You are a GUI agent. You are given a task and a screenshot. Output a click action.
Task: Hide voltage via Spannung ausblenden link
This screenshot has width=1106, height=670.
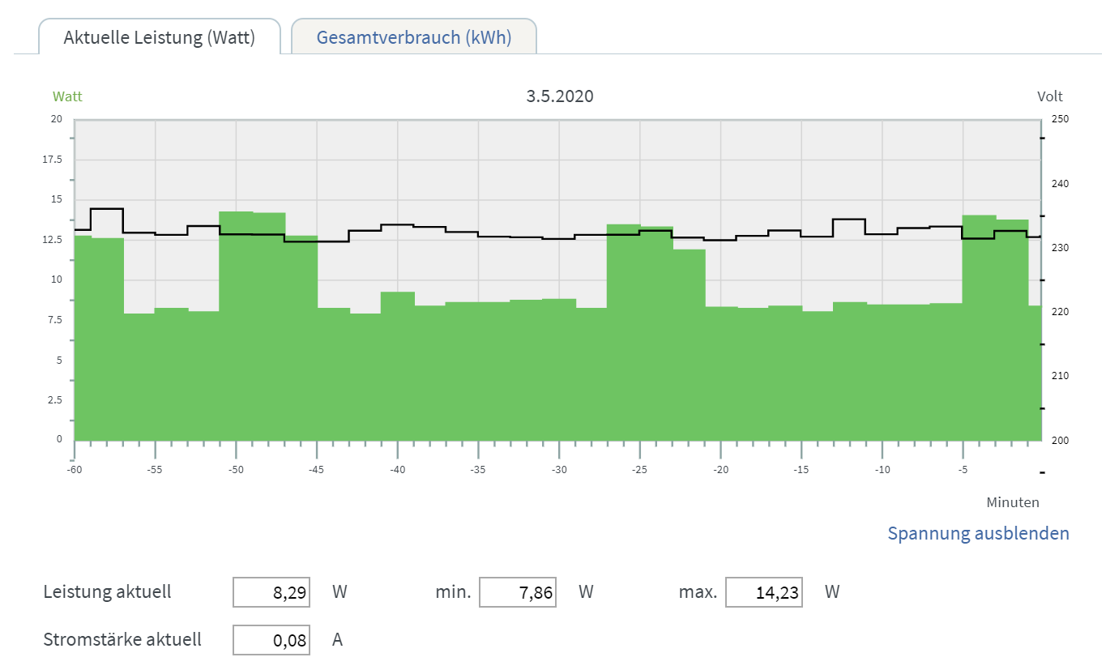tap(978, 533)
